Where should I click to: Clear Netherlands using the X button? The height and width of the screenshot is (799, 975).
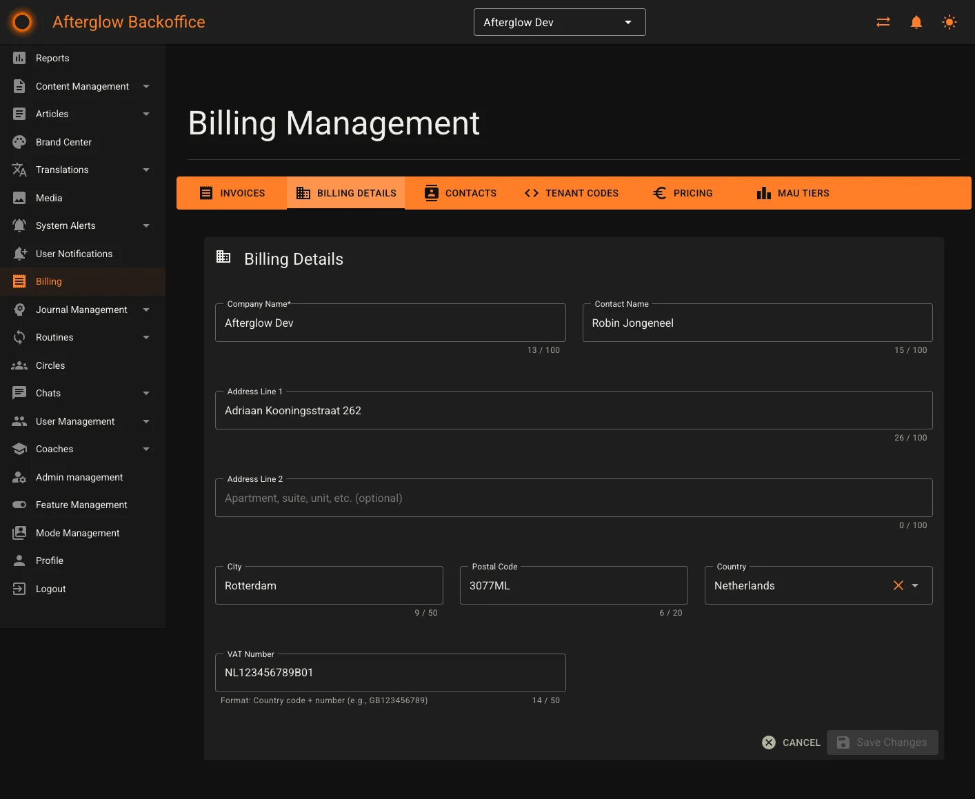point(898,585)
